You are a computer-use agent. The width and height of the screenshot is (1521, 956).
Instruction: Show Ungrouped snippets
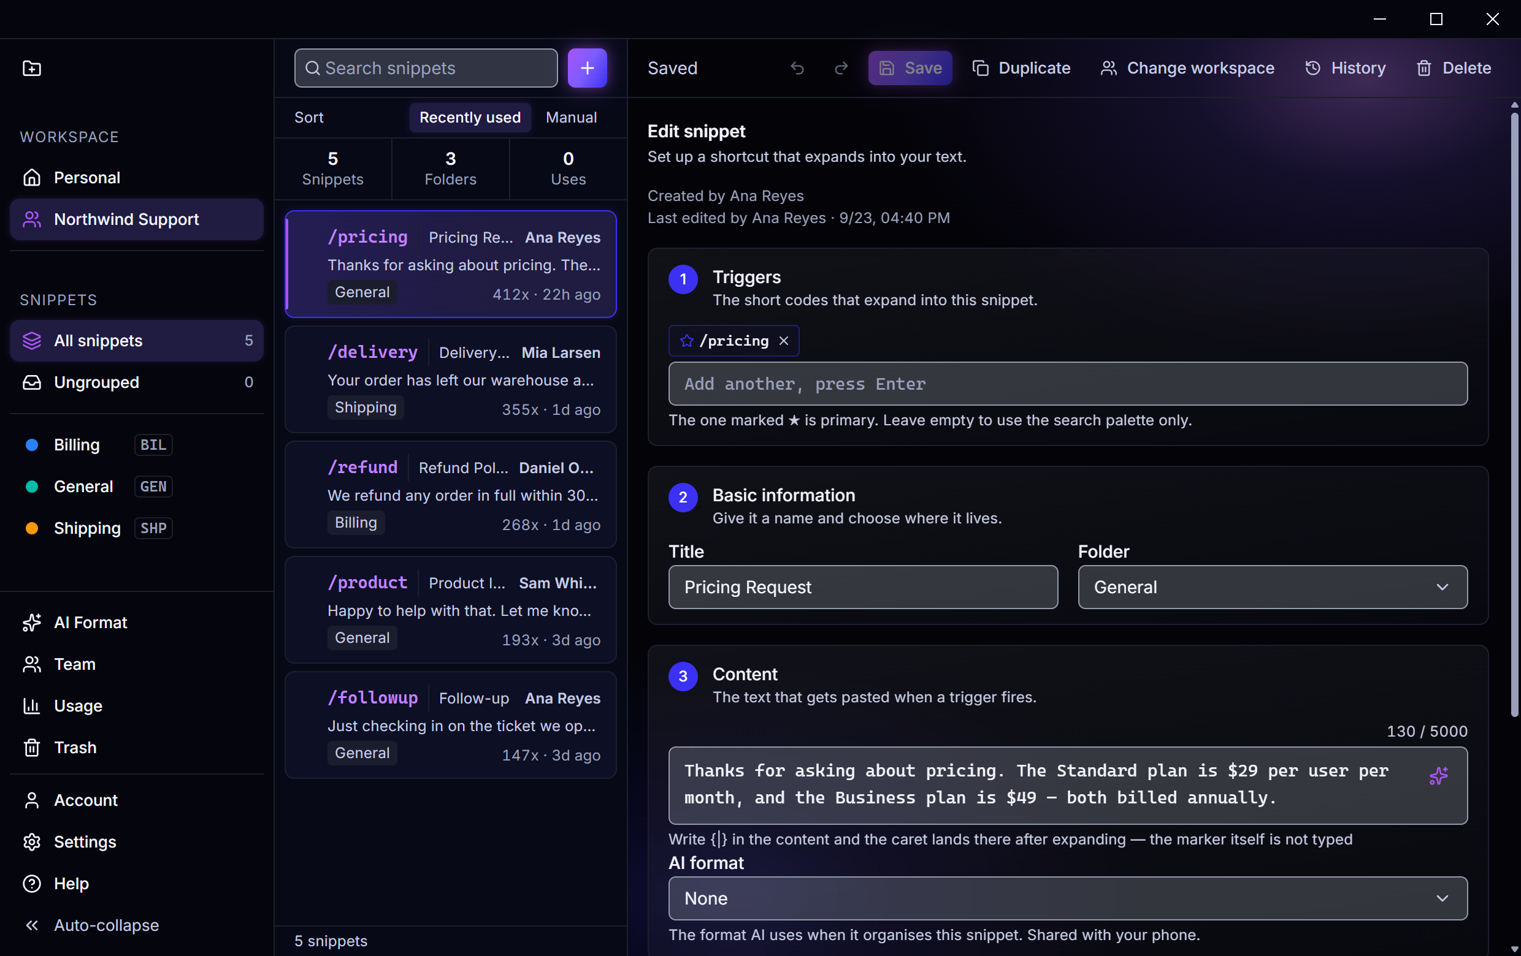coord(136,382)
